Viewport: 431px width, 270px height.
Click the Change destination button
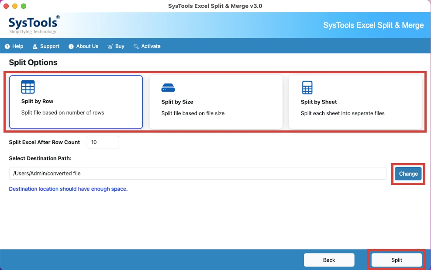tap(408, 174)
